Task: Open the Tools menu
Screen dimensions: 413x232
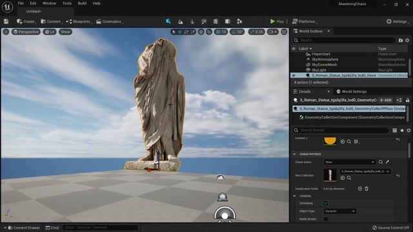Action: click(x=67, y=3)
